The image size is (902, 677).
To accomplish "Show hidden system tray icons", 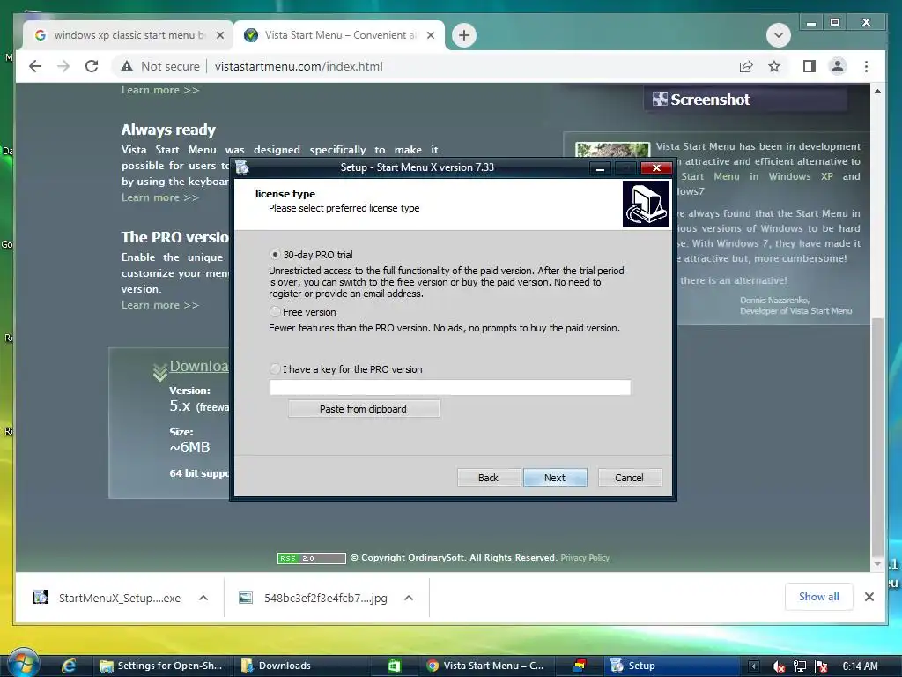I will click(754, 666).
